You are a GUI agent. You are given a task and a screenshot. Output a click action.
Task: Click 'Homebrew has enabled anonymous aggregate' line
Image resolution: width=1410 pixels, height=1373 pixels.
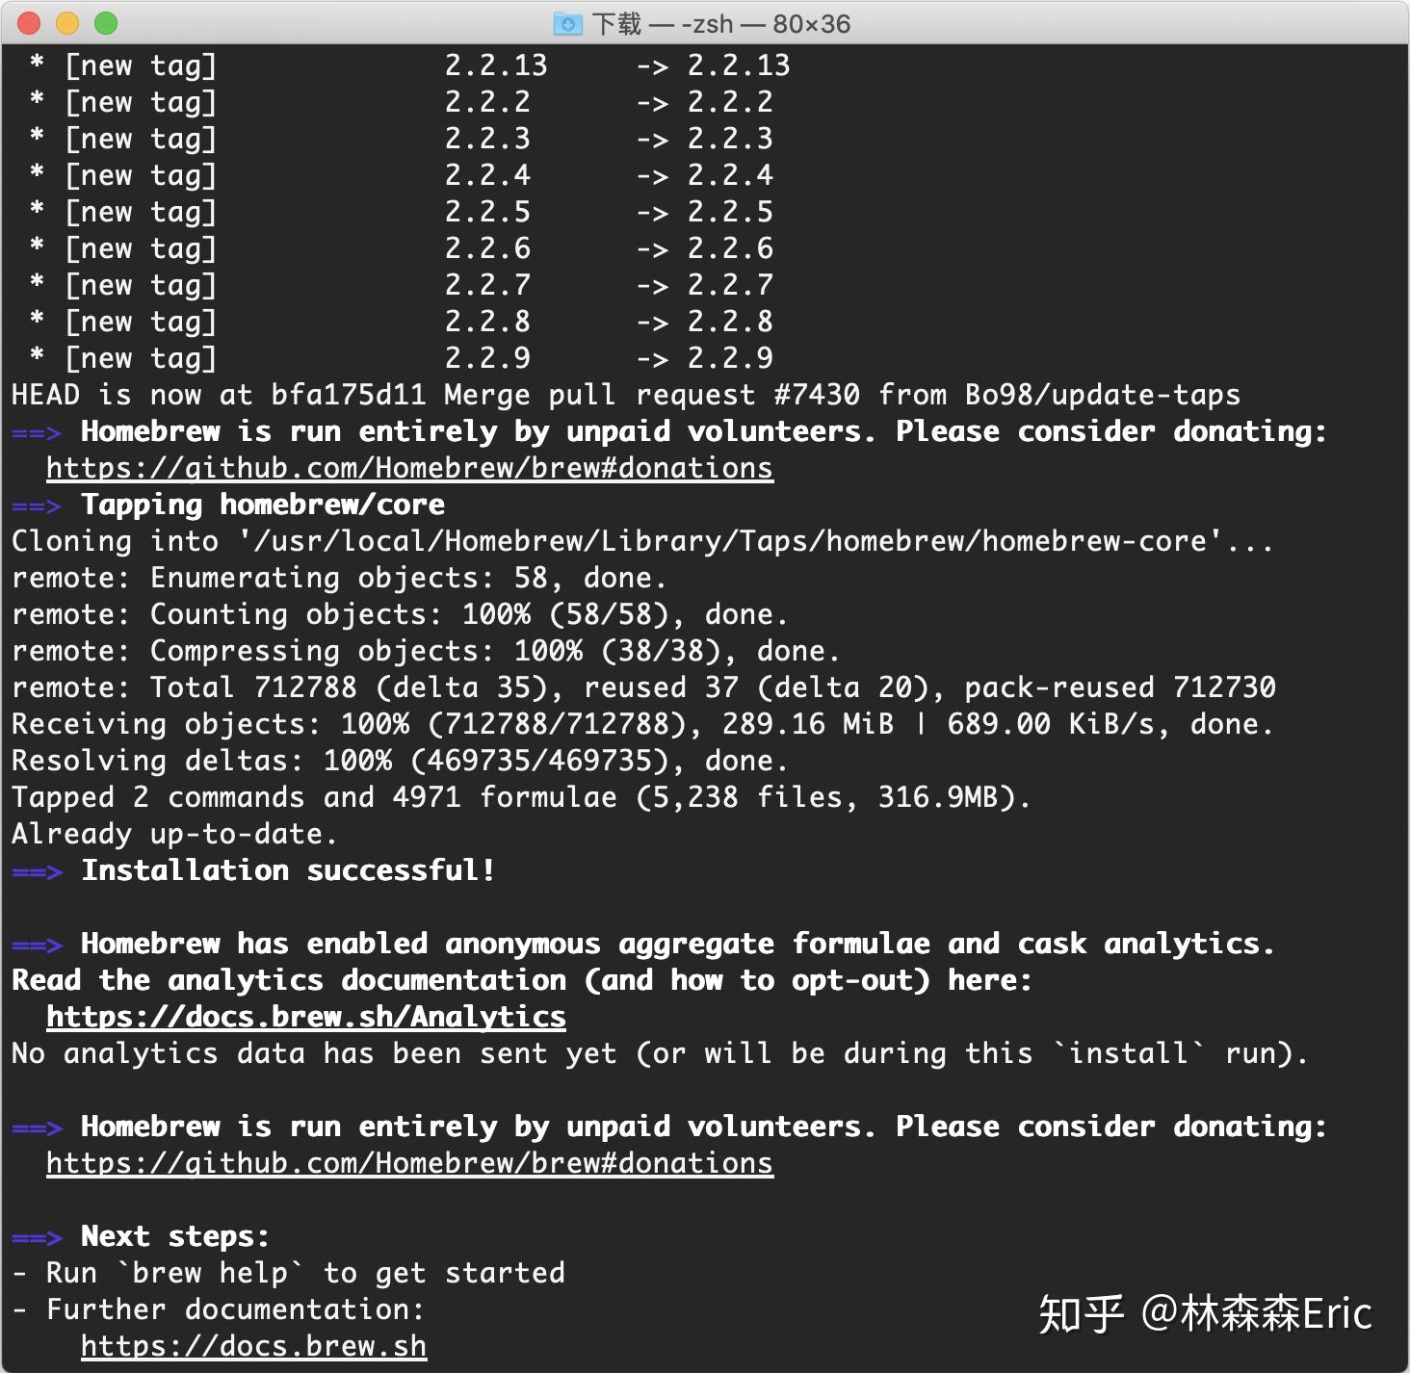click(643, 944)
